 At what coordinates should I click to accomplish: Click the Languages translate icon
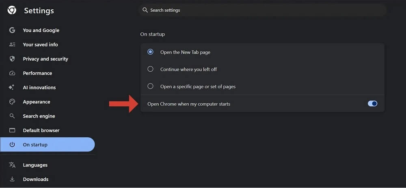pyautogui.click(x=12, y=165)
